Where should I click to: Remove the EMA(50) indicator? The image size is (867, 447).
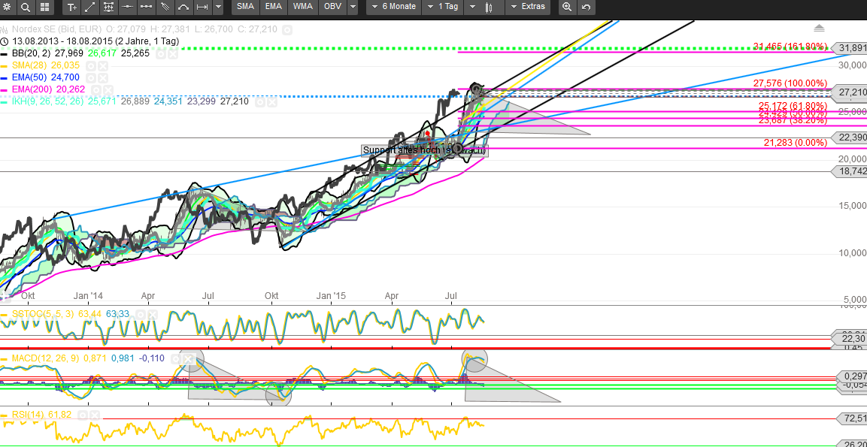click(x=103, y=78)
